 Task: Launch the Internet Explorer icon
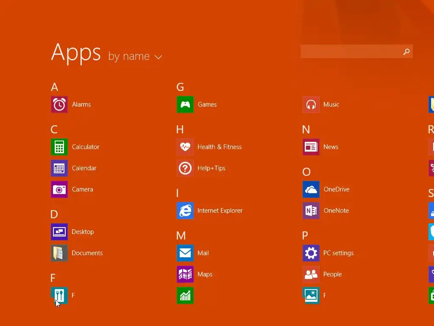(185, 211)
